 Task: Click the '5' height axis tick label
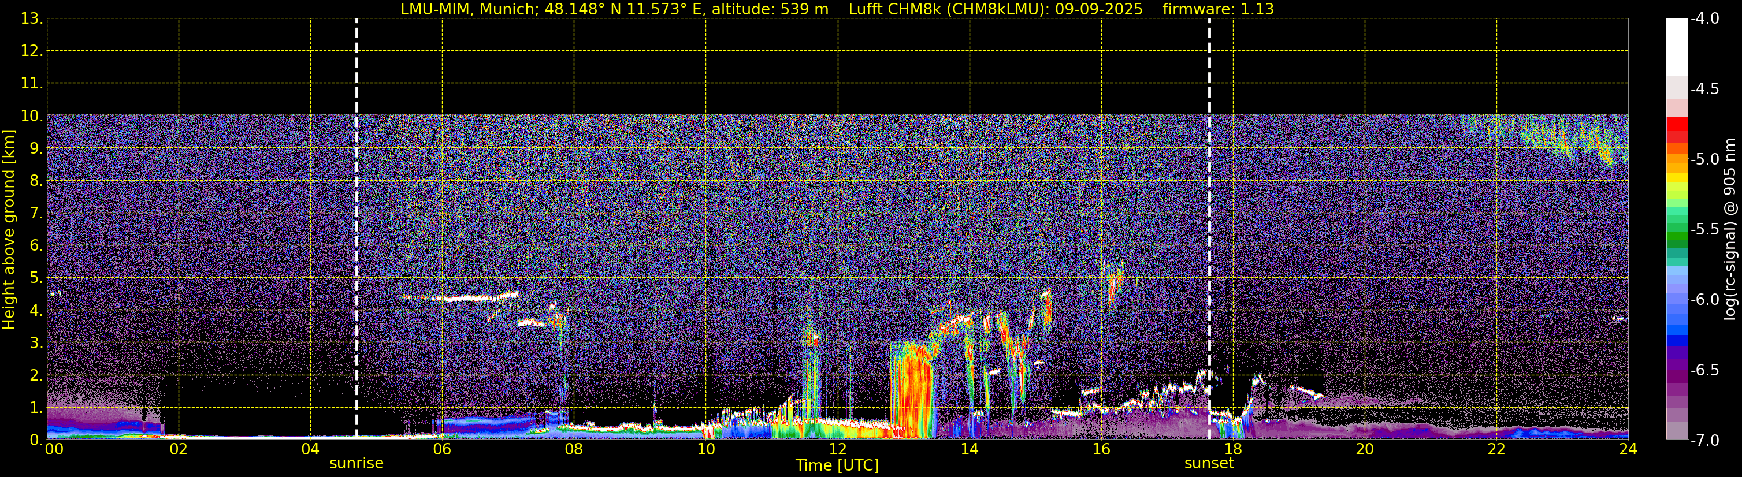pyautogui.click(x=36, y=278)
